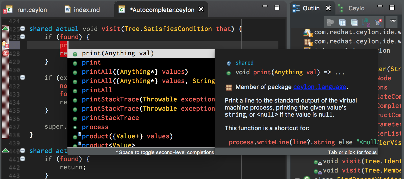Choose the plain printAll proposal
Screen dimensions: 404x179
click(x=141, y=90)
